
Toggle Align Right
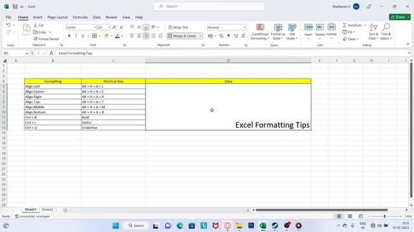point(146,36)
